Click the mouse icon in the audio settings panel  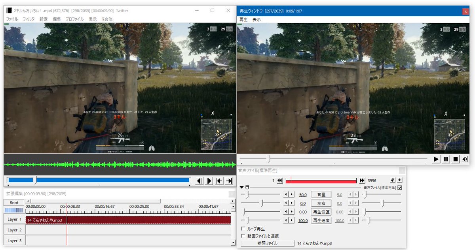[247, 187]
